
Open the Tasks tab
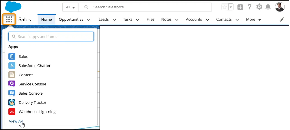128,19
